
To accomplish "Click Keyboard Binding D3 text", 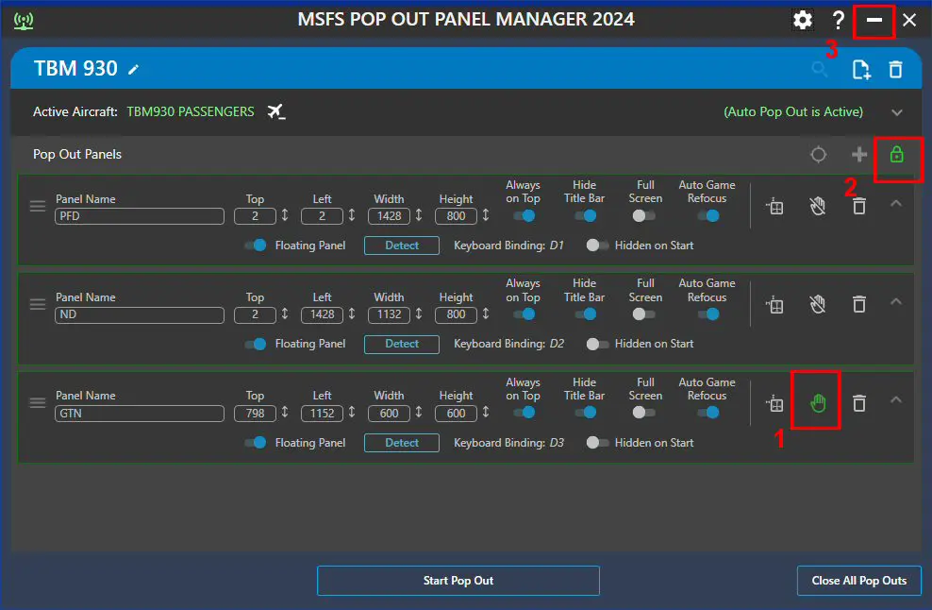I will click(x=508, y=443).
